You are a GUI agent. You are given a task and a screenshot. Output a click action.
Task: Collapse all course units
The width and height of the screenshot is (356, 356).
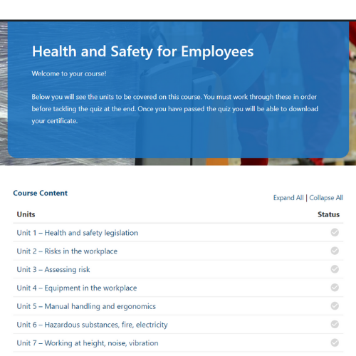click(326, 198)
